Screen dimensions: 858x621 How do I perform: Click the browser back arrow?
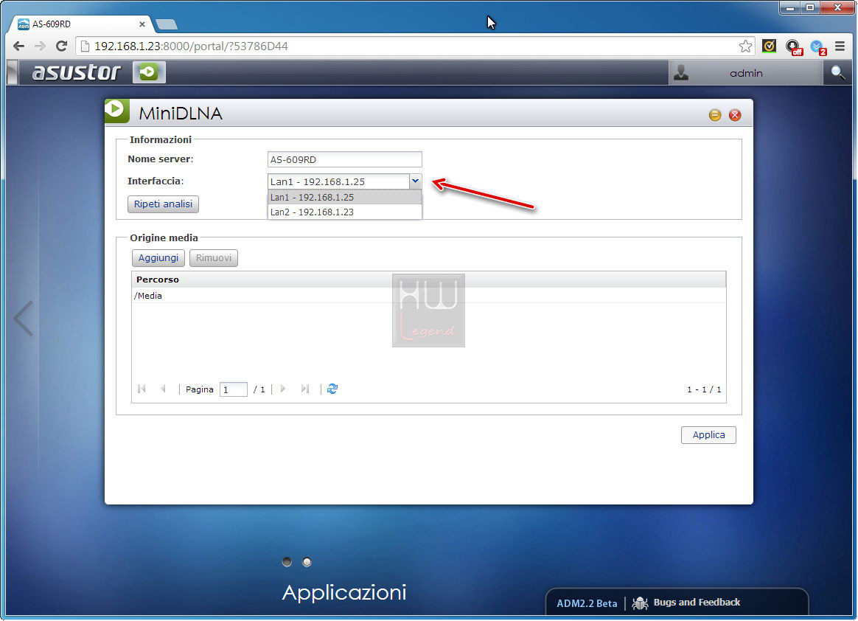(x=18, y=46)
